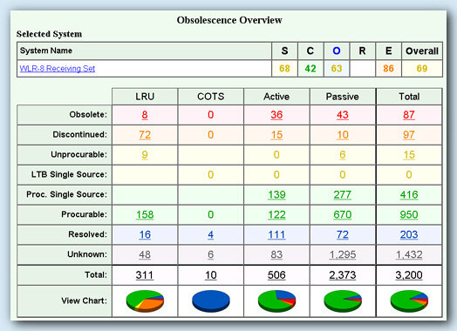Open Unknown Active count 83
Viewport: 457px width, 331px height.
pos(276,254)
